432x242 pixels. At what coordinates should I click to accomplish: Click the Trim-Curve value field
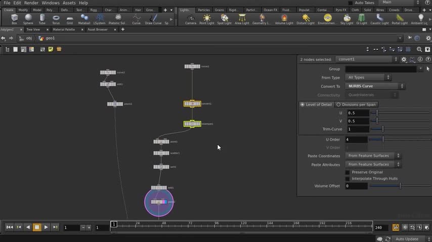[x=357, y=129]
